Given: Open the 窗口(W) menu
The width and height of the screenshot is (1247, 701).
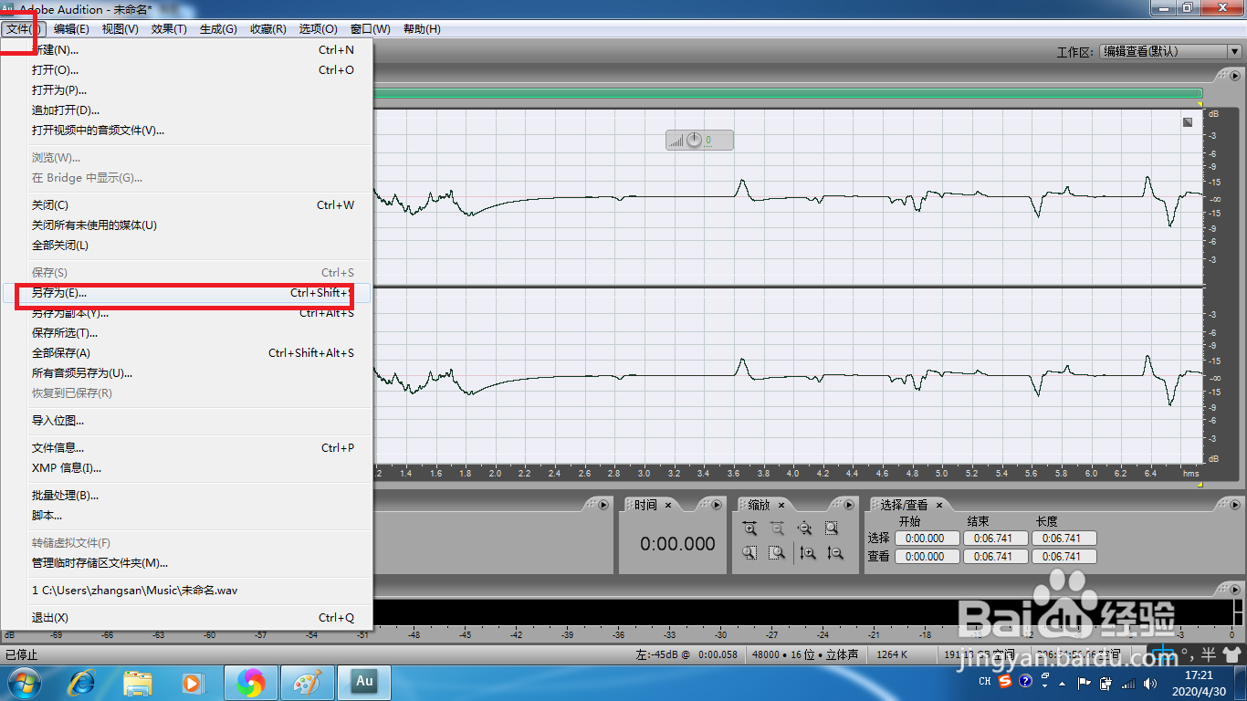Looking at the screenshot, I should [370, 29].
